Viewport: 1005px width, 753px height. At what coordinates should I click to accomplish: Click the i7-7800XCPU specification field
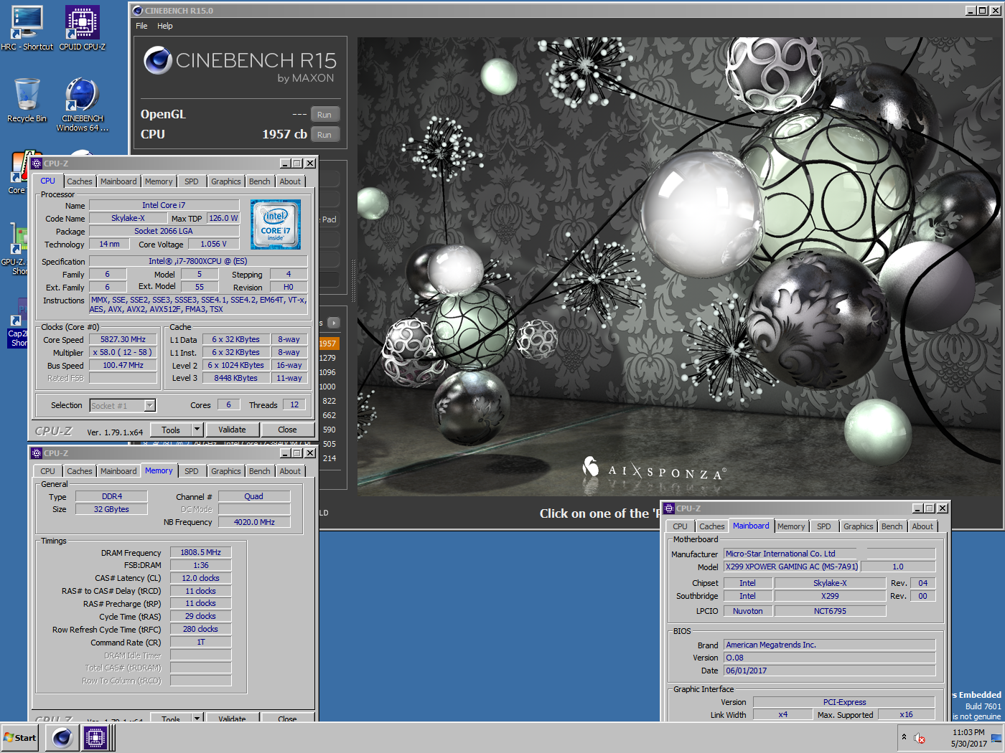coord(198,262)
